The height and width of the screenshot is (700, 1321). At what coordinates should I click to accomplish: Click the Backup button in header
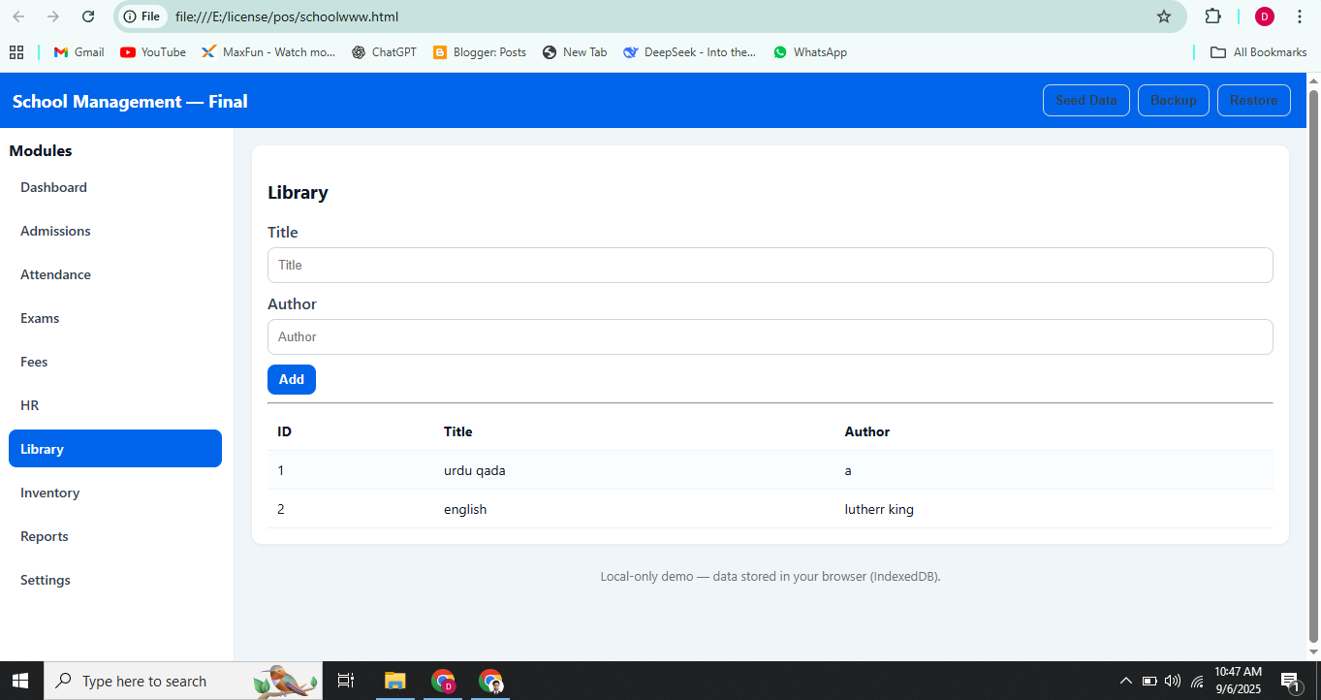pyautogui.click(x=1173, y=101)
